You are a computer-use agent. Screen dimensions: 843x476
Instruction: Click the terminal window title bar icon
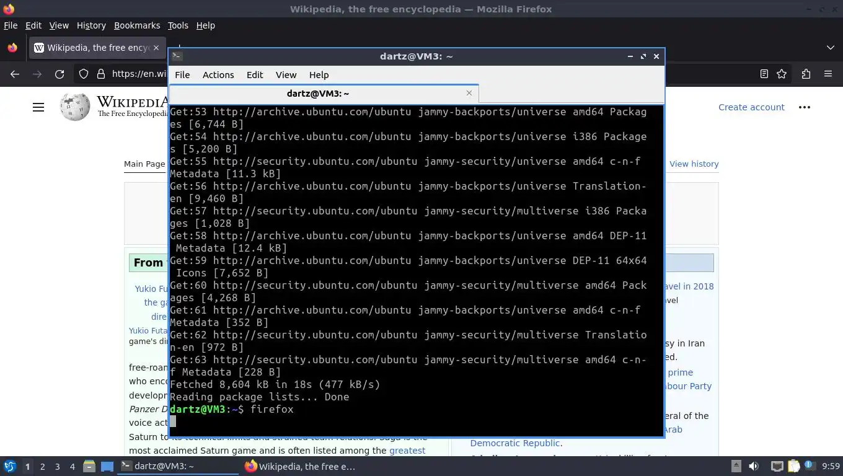pyautogui.click(x=177, y=56)
